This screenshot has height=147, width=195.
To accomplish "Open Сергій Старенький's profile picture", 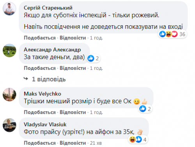I will tap(9, 9).
